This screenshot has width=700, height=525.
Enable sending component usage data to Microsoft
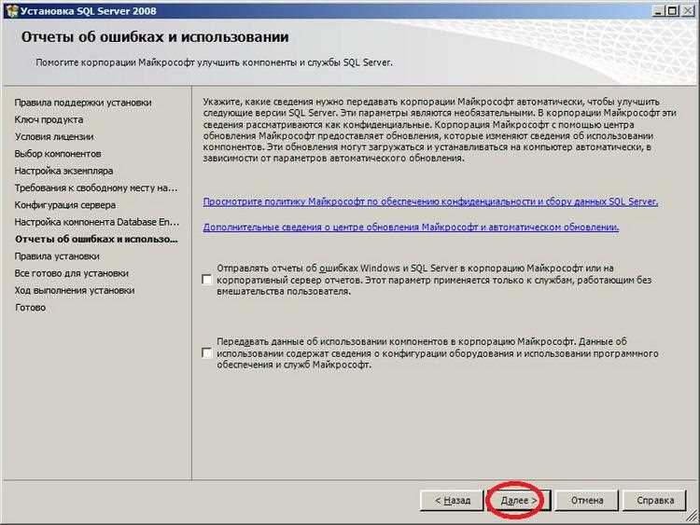[206, 352]
